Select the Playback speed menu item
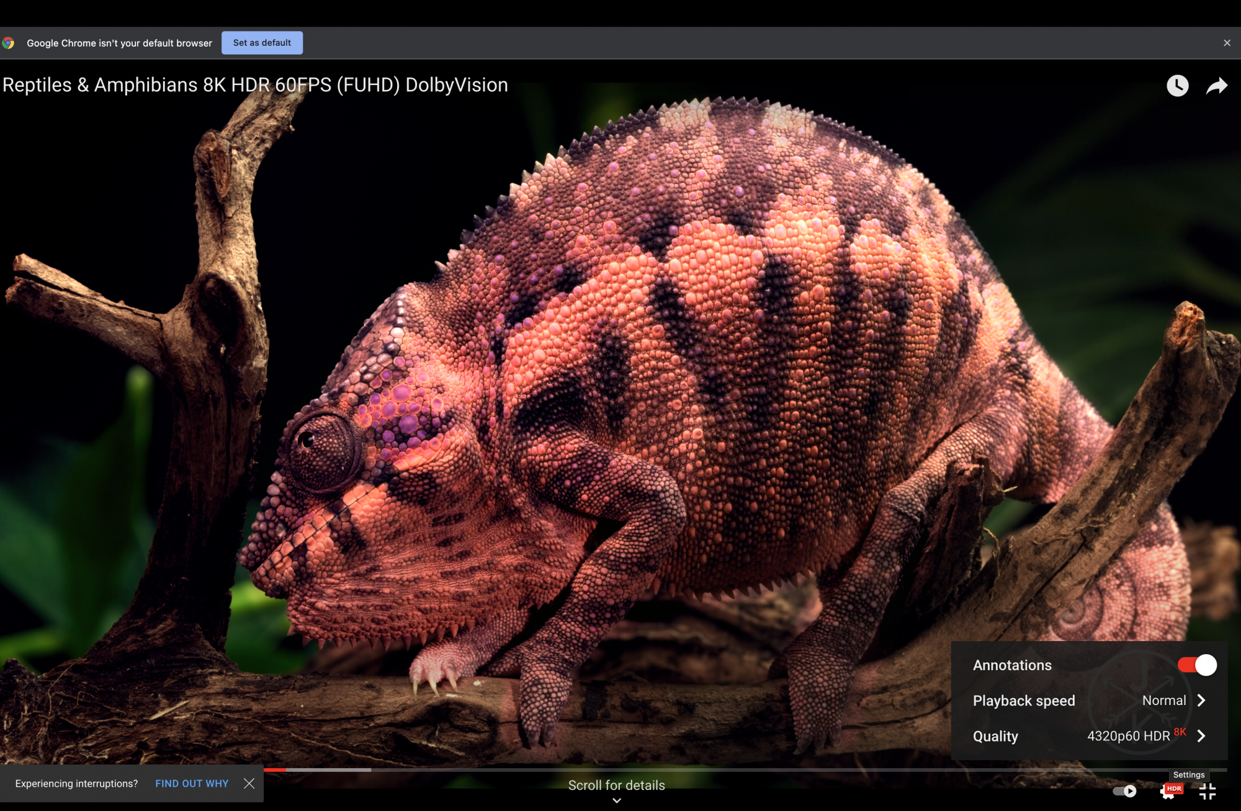 point(1024,701)
